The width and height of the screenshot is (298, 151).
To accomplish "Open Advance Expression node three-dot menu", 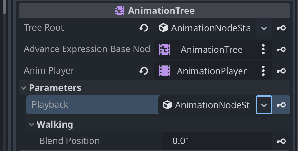I will pos(263,49).
